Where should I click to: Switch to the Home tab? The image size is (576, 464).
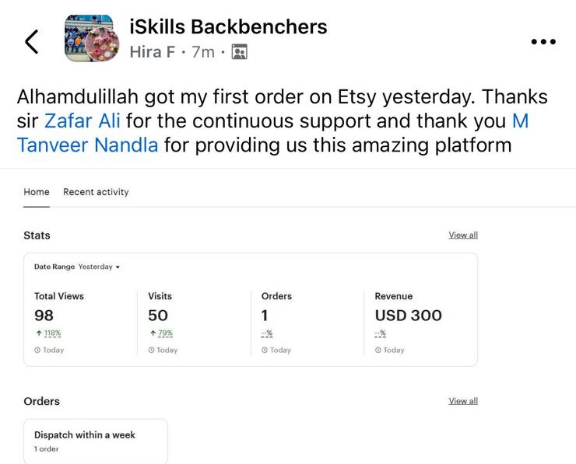point(37,192)
